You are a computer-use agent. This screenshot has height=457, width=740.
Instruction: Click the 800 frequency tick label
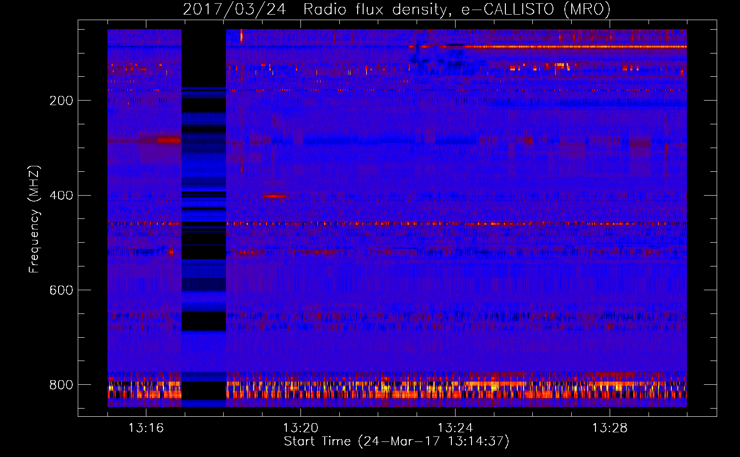61,385
